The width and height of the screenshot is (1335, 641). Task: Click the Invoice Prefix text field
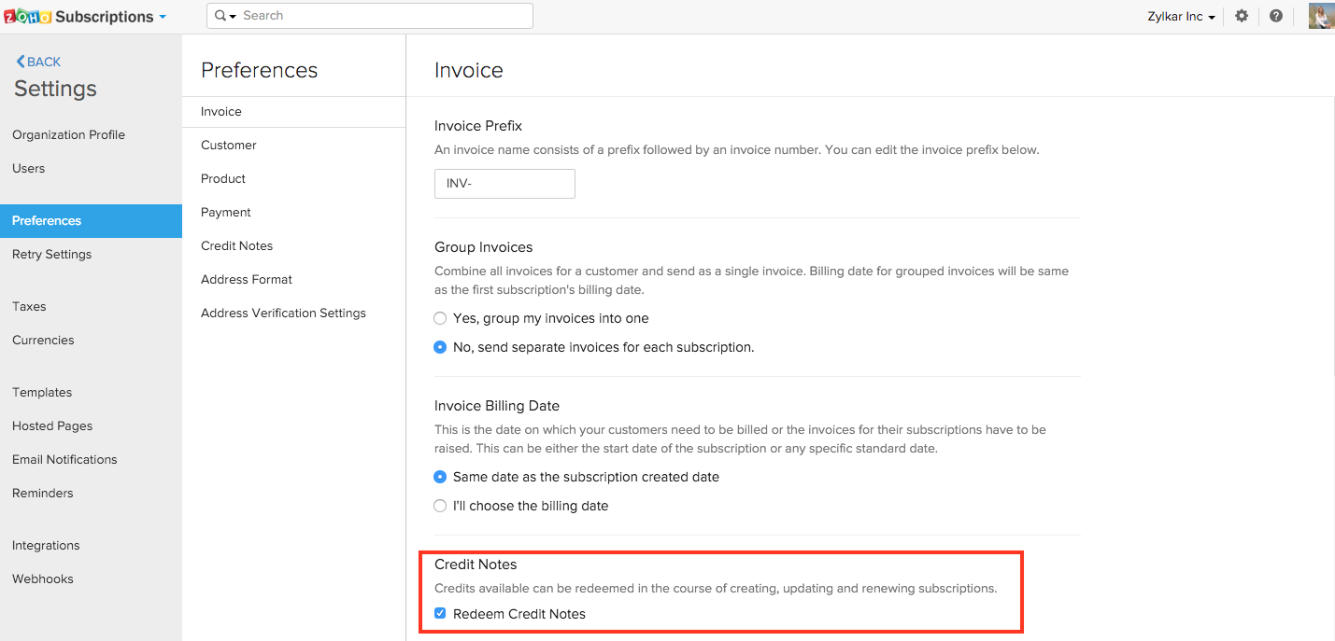point(504,184)
